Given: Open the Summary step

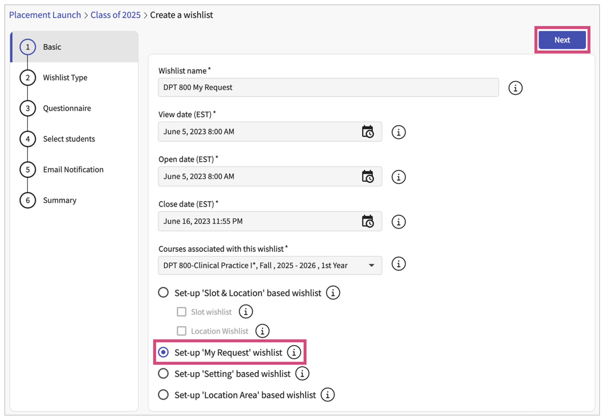Looking at the screenshot, I should [x=59, y=200].
